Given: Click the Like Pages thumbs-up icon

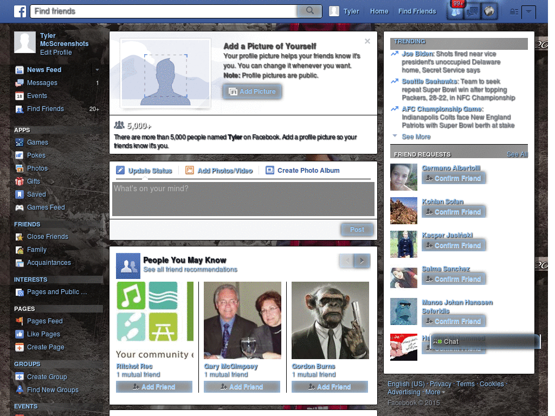Looking at the screenshot, I should click(20, 334).
